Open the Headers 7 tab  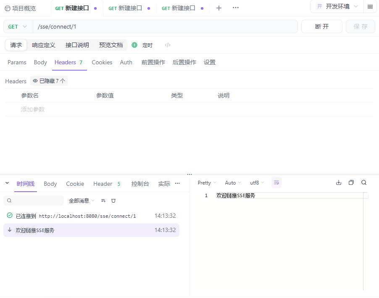[x=69, y=62]
